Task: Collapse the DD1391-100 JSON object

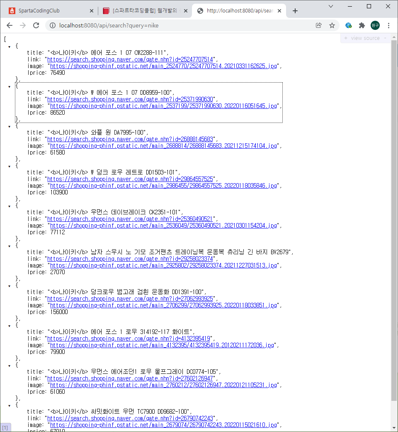Action: [x=10, y=286]
